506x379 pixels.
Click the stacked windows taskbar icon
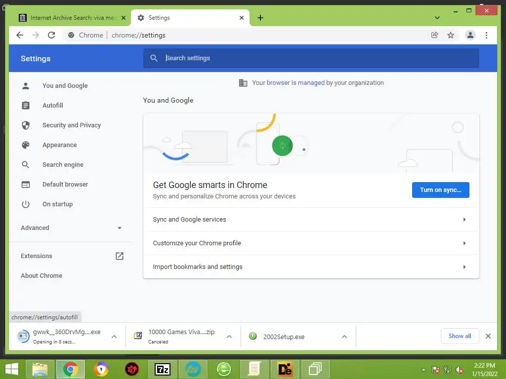315,369
